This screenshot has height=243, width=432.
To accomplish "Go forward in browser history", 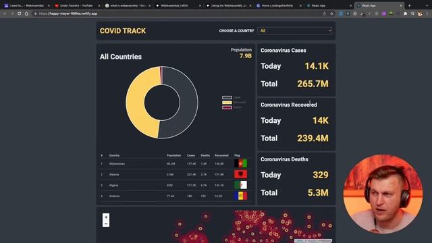I will 12,13.
